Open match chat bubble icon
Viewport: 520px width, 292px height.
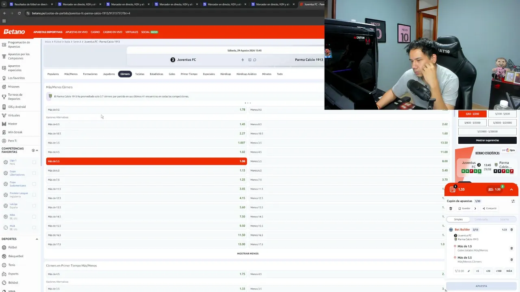[x=255, y=60]
